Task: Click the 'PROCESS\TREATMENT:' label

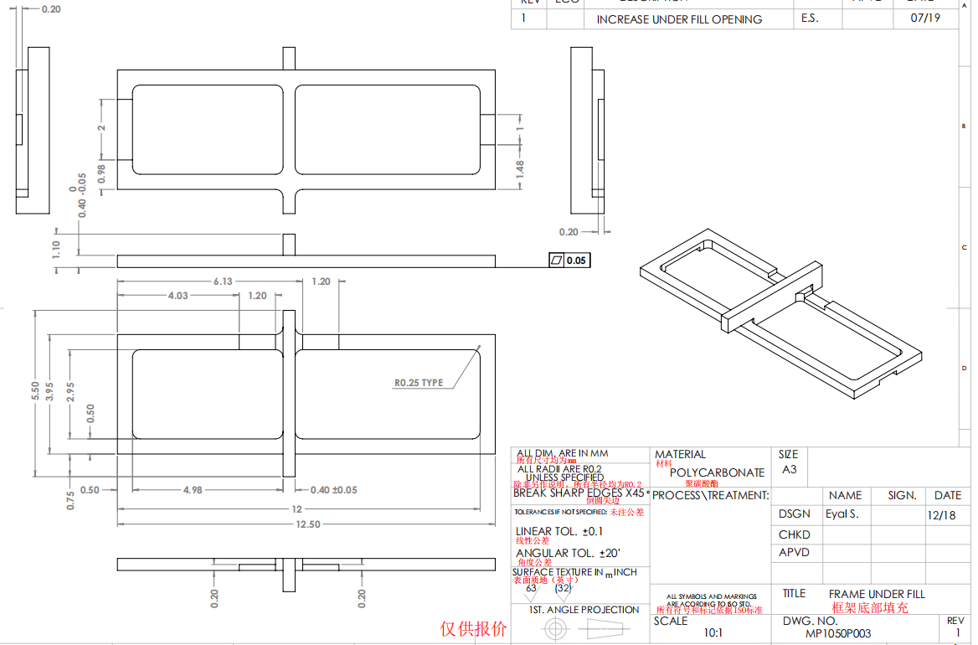Action: 710,495
